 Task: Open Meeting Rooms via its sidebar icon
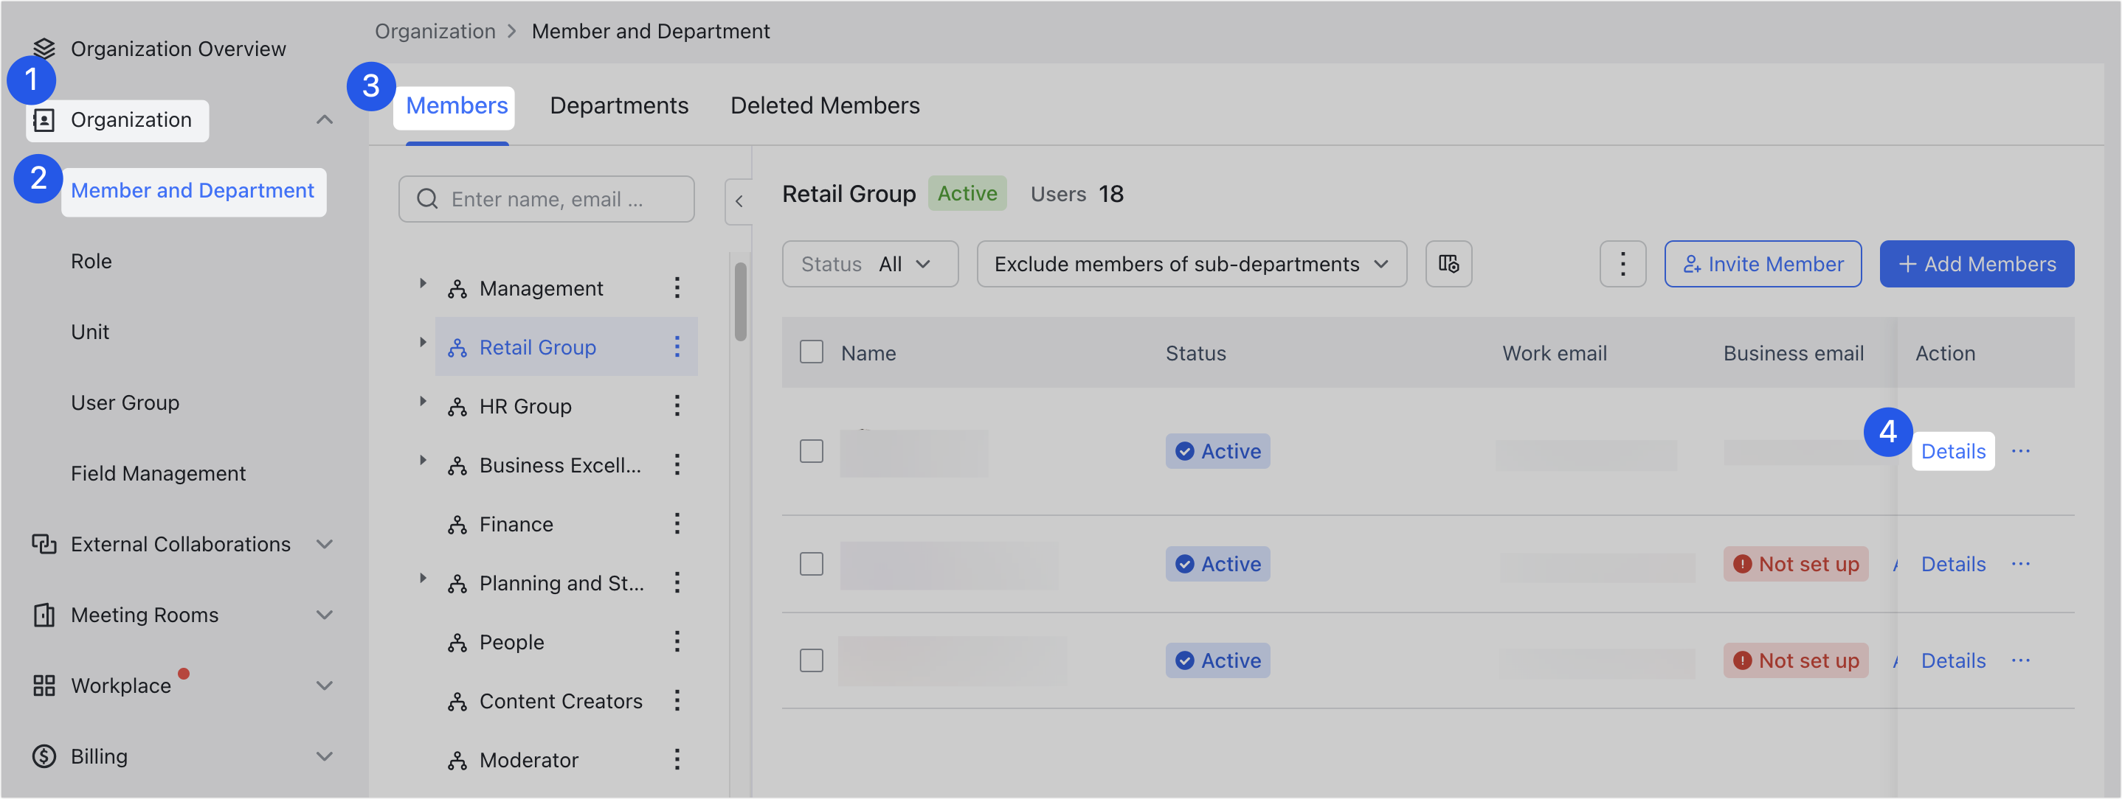(x=44, y=614)
